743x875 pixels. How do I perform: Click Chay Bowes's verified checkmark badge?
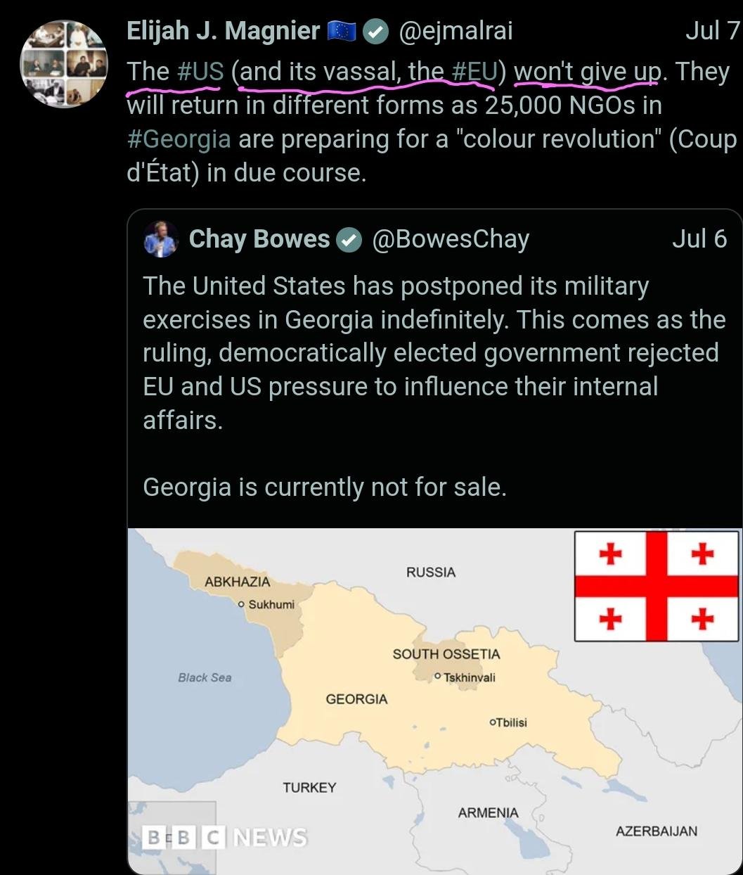(348, 240)
